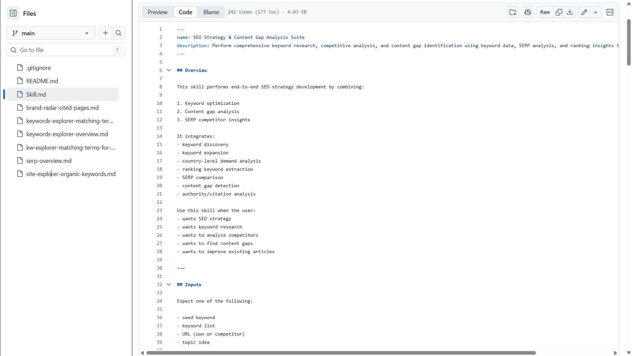Switch to the Preview tab
This screenshot has width=632, height=356.
click(x=158, y=12)
